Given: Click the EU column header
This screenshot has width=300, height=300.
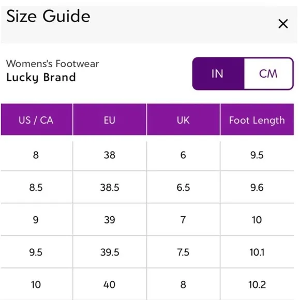Looking at the screenshot, I should [110, 120].
